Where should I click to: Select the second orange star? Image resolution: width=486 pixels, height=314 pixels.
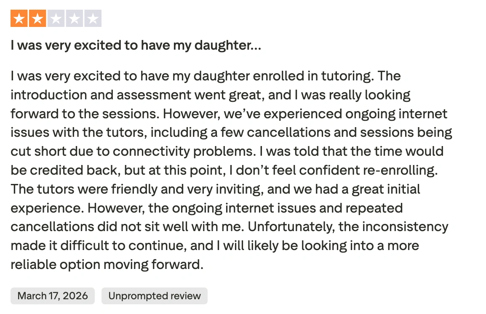pos(37,18)
